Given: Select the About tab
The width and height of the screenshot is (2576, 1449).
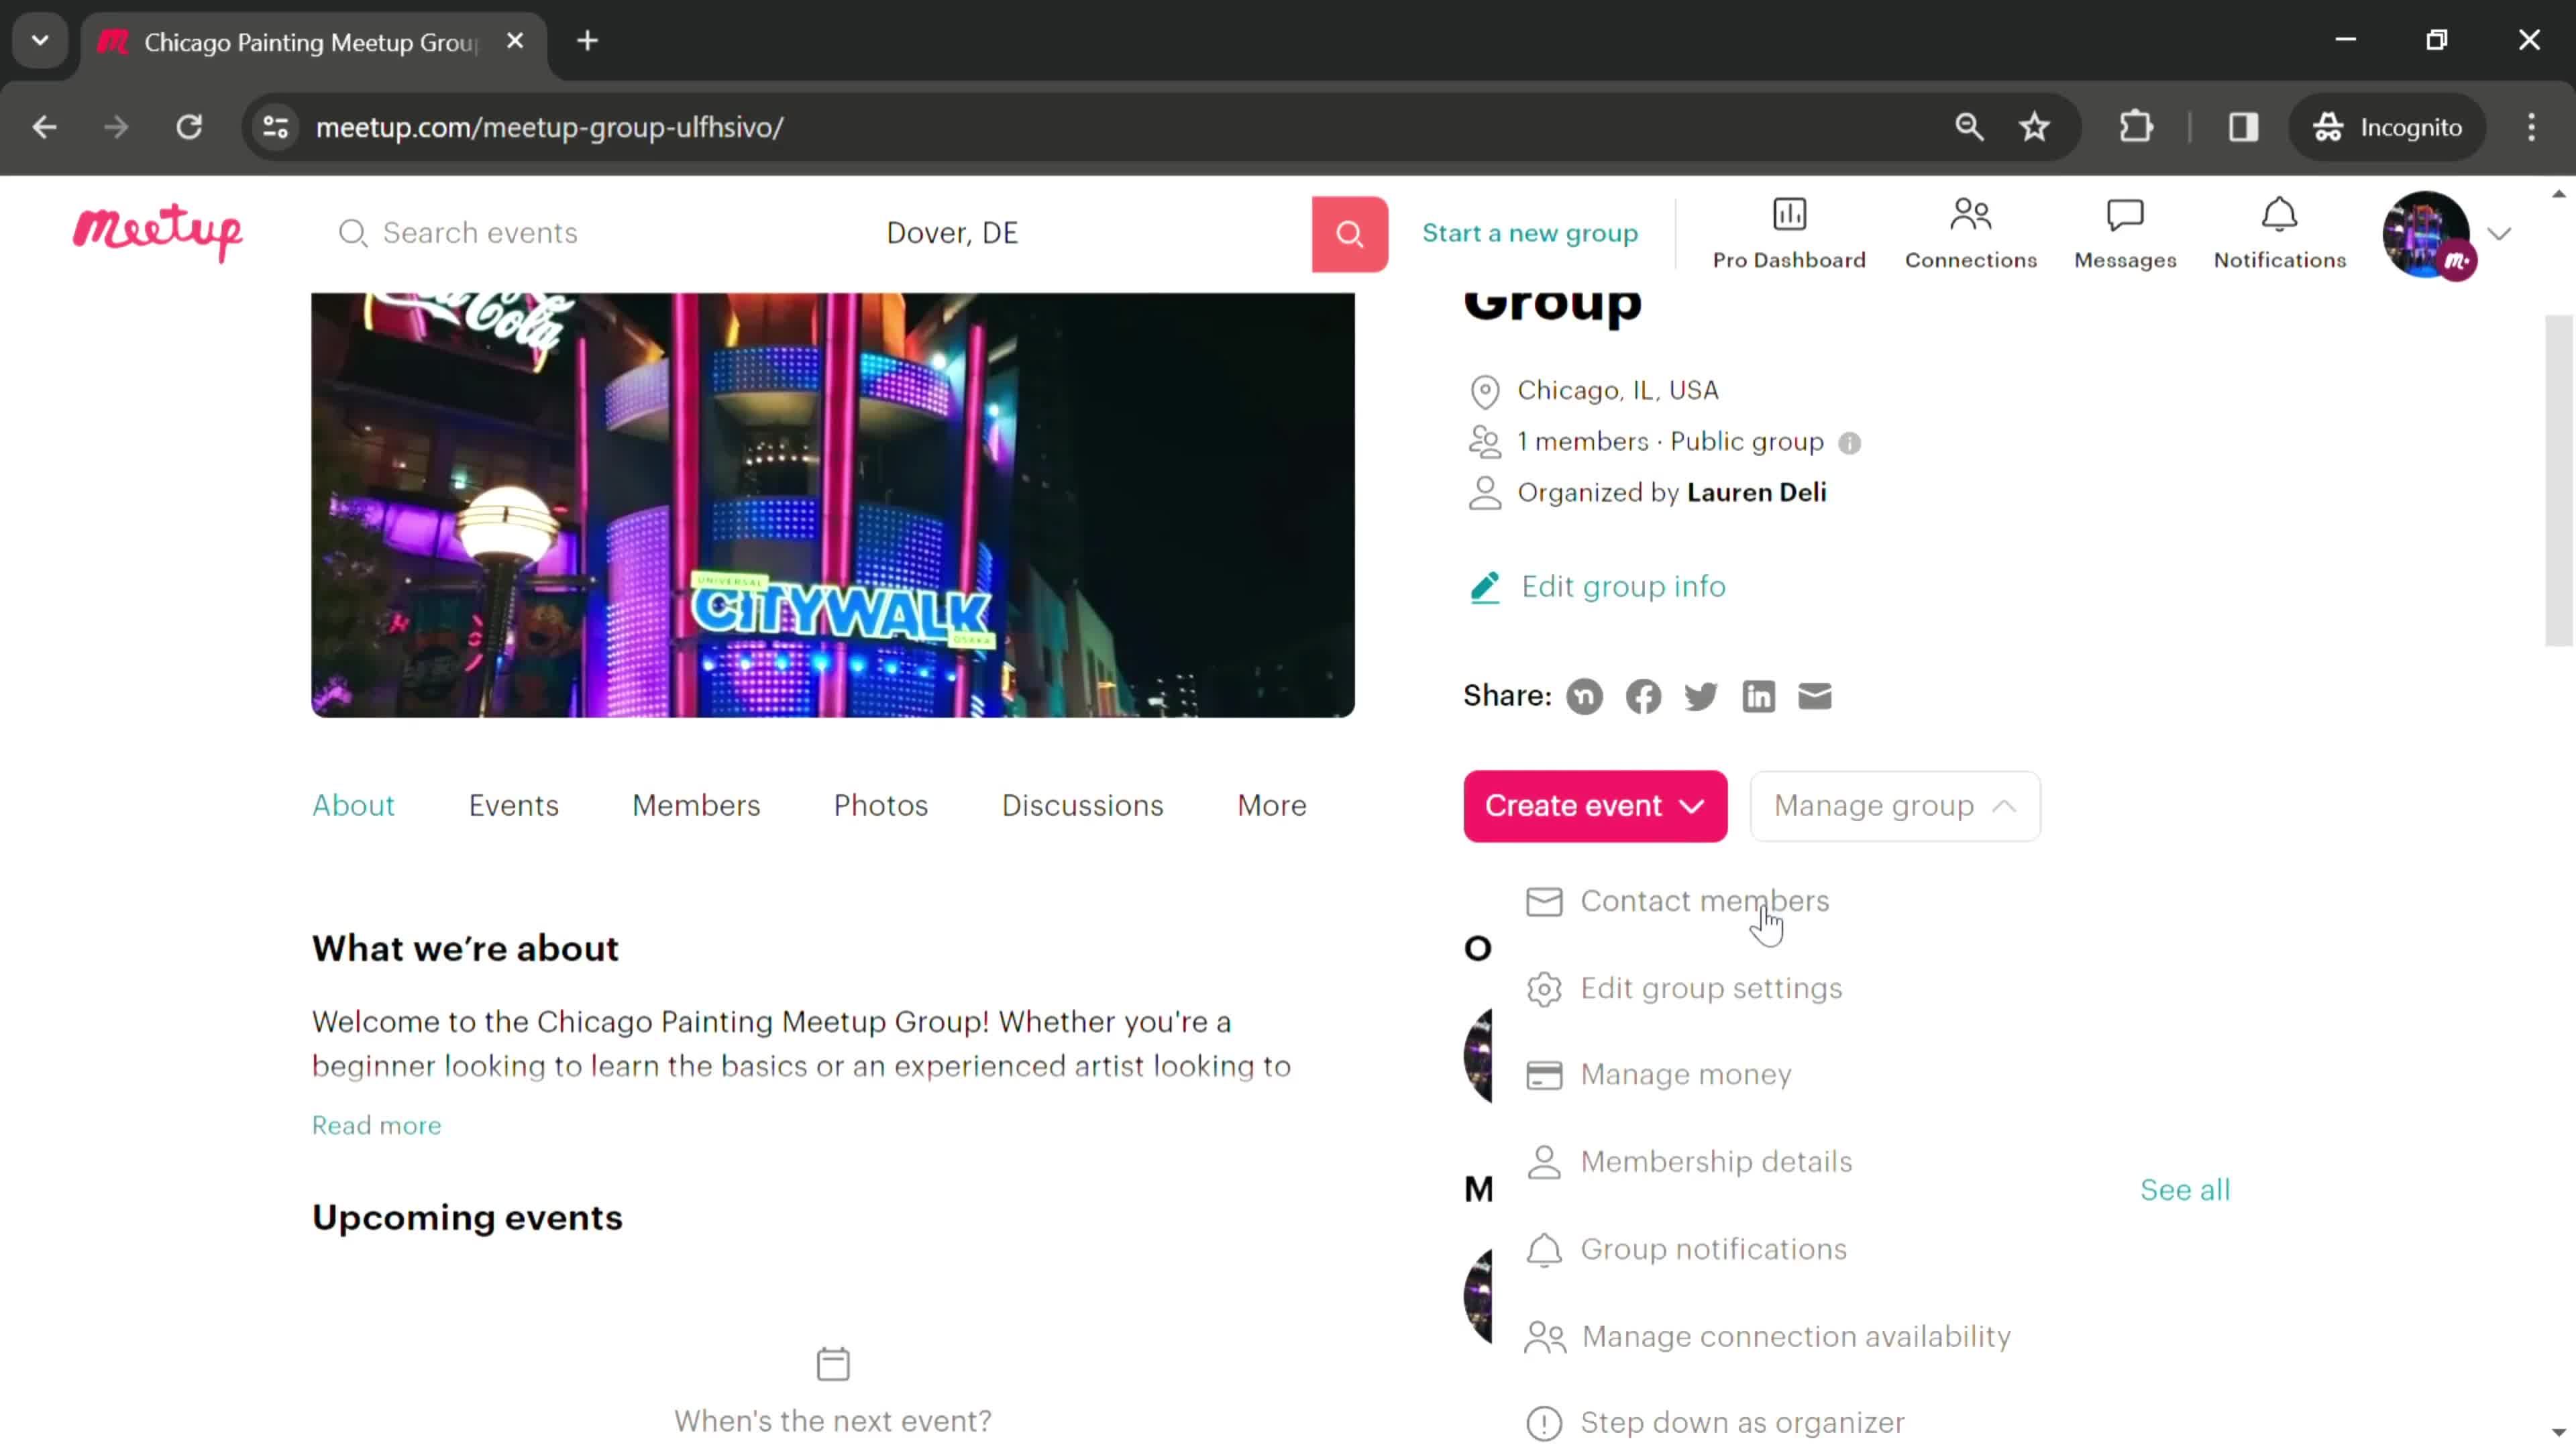Looking at the screenshot, I should 354,805.
